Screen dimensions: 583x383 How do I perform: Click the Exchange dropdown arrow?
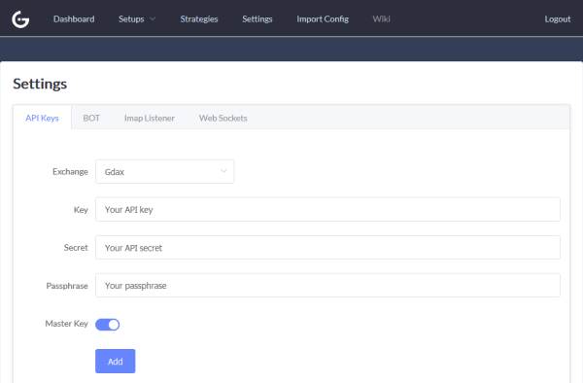(223, 171)
